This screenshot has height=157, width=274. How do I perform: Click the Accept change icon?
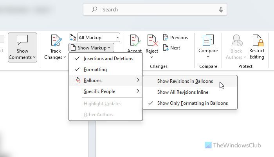(134, 40)
